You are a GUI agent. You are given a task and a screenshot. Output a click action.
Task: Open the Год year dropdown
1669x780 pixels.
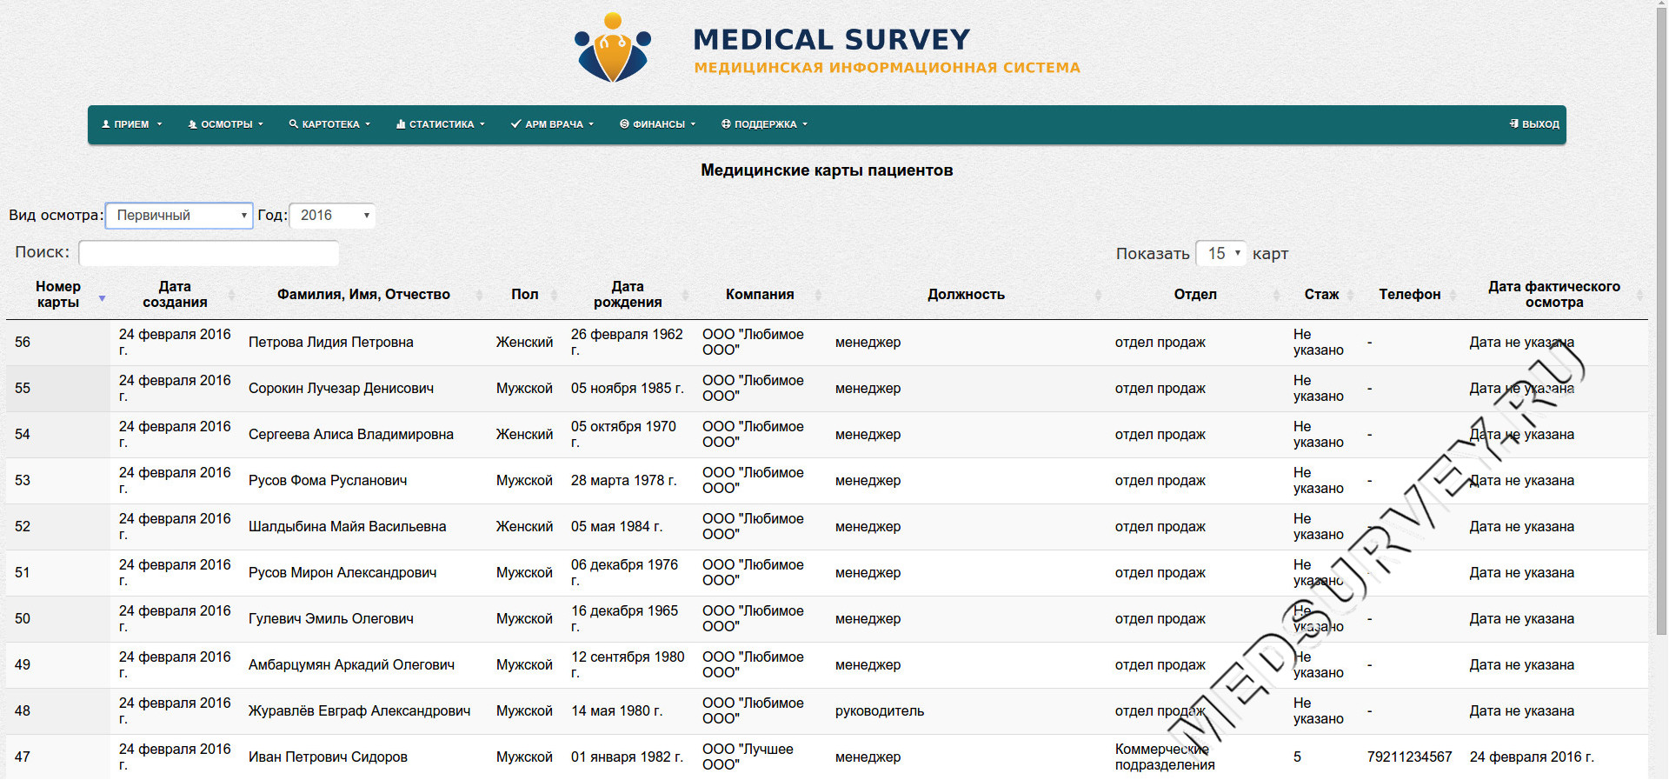[x=332, y=216]
